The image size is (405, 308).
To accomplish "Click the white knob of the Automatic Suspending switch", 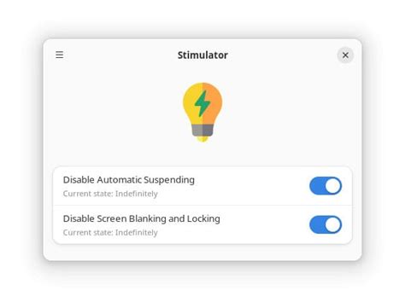I will pos(333,186).
